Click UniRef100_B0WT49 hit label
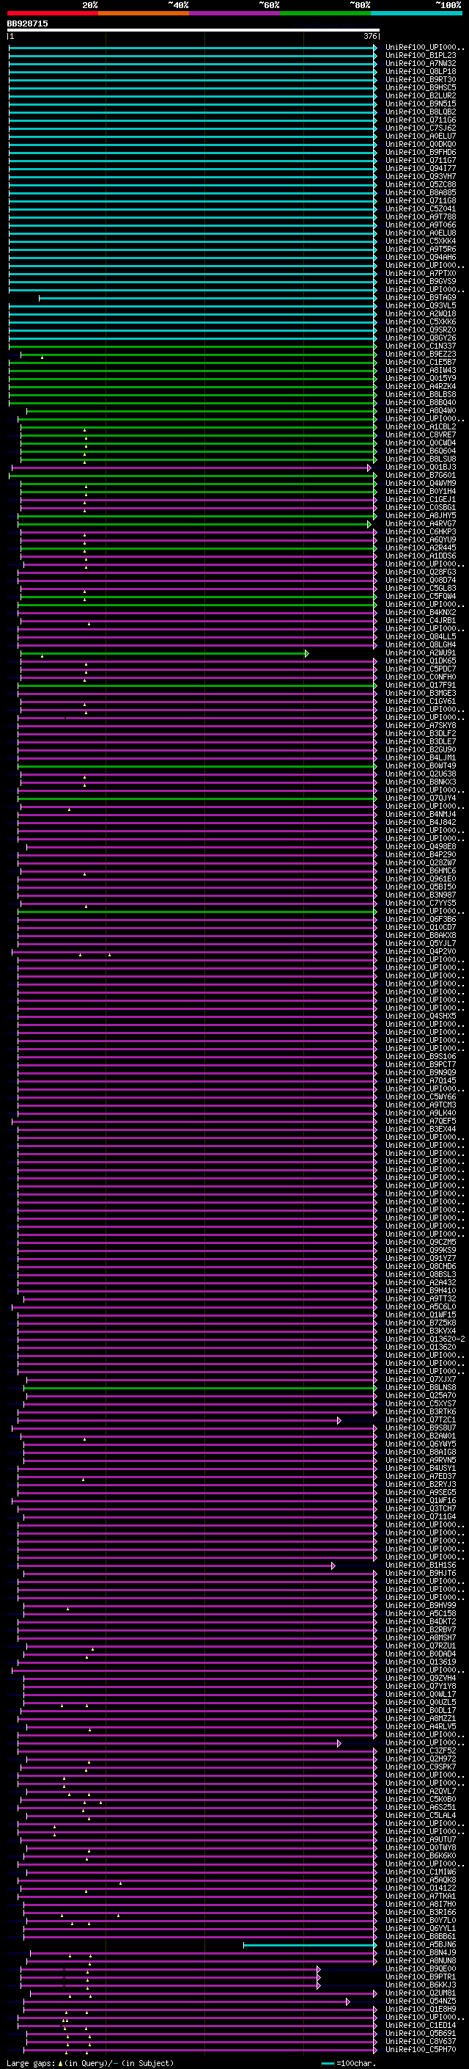 coord(421,766)
